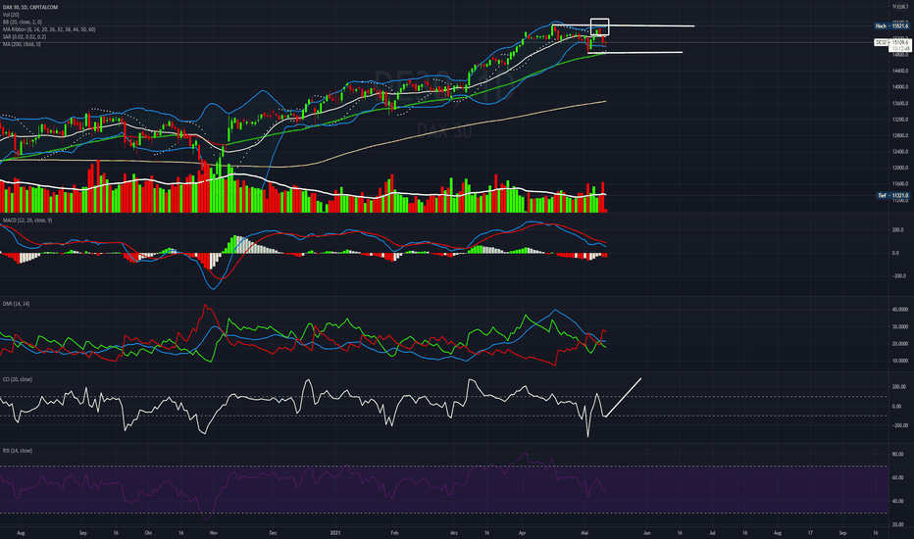
Task: Click the 200.00 value on CCI scale
Action: pos(899,387)
